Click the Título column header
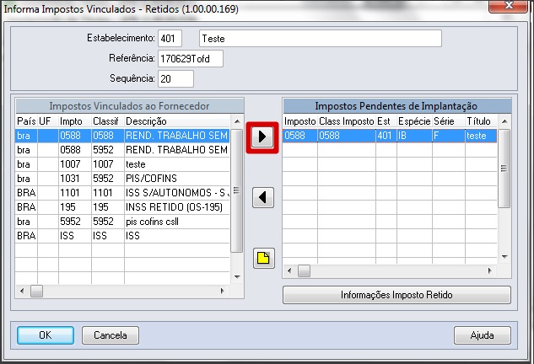 pos(481,121)
